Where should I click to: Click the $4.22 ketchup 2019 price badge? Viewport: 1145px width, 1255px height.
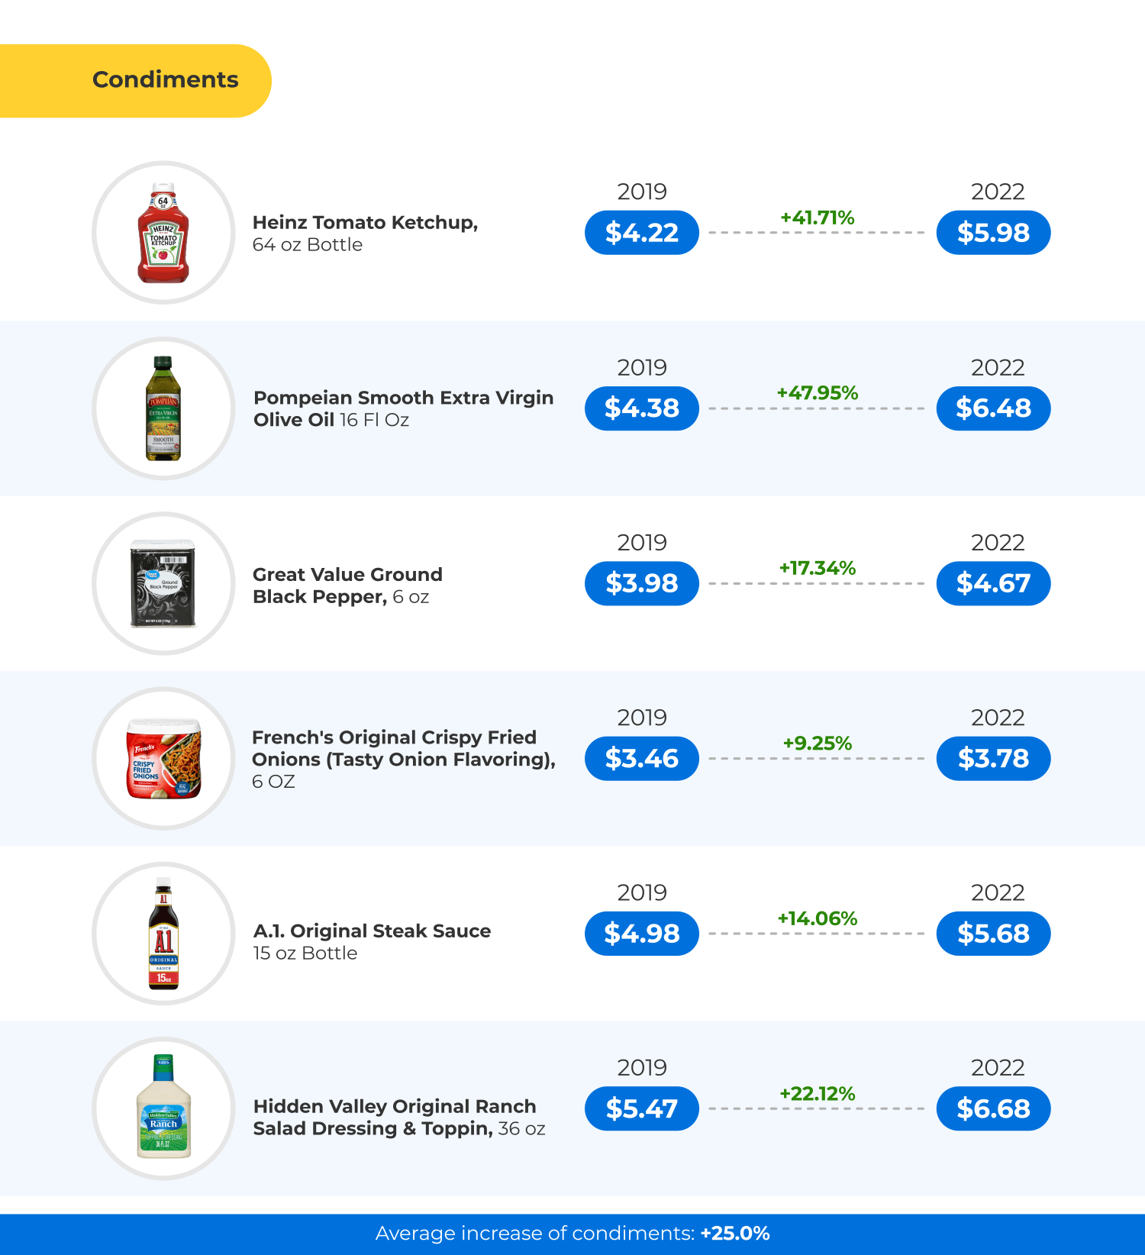pos(641,233)
